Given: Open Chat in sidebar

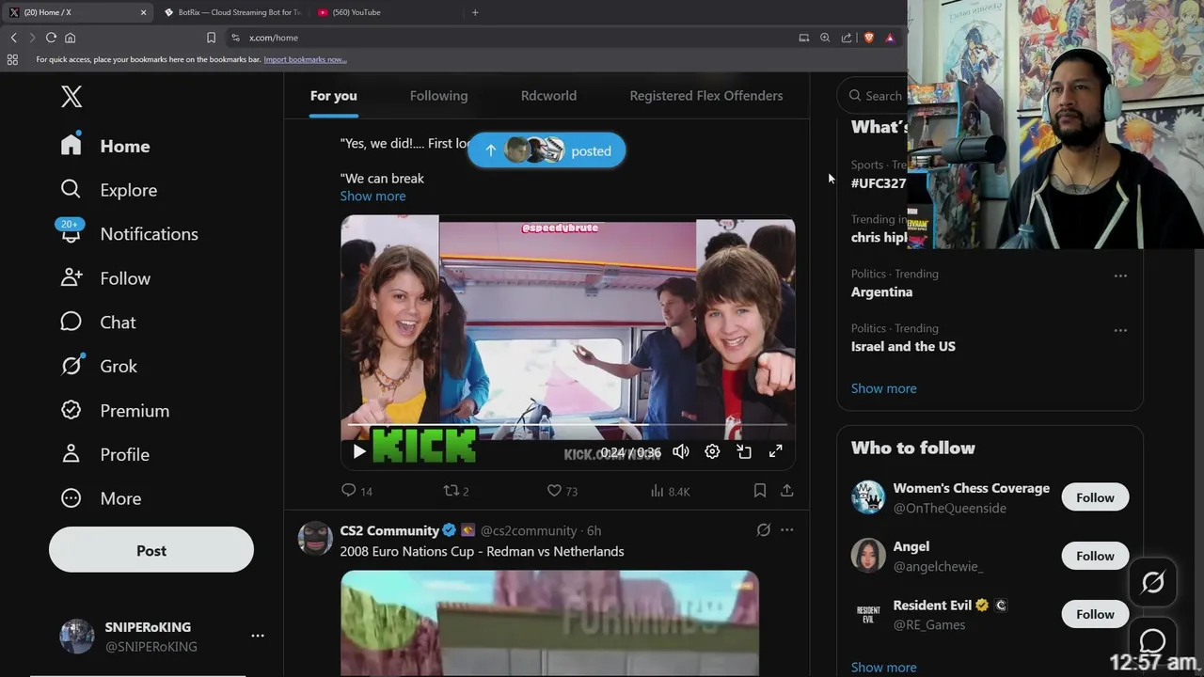Looking at the screenshot, I should [x=98, y=323].
